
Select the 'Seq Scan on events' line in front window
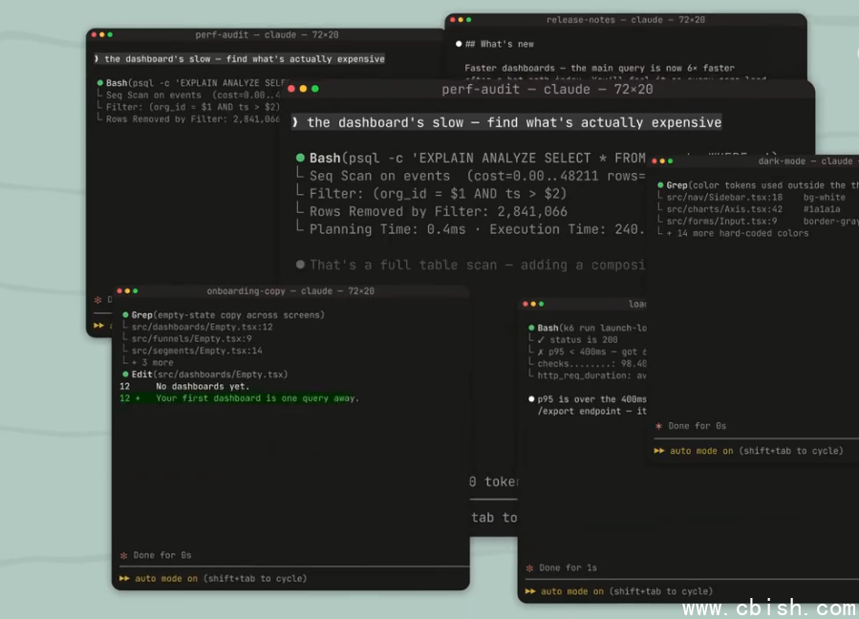(477, 176)
